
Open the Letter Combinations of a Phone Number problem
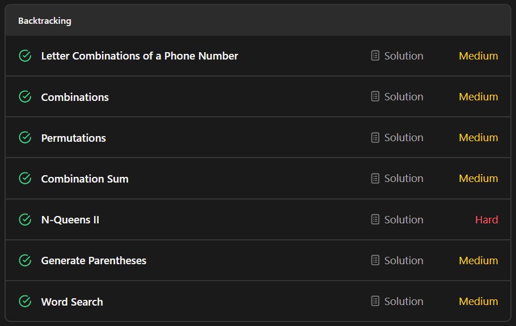click(139, 56)
